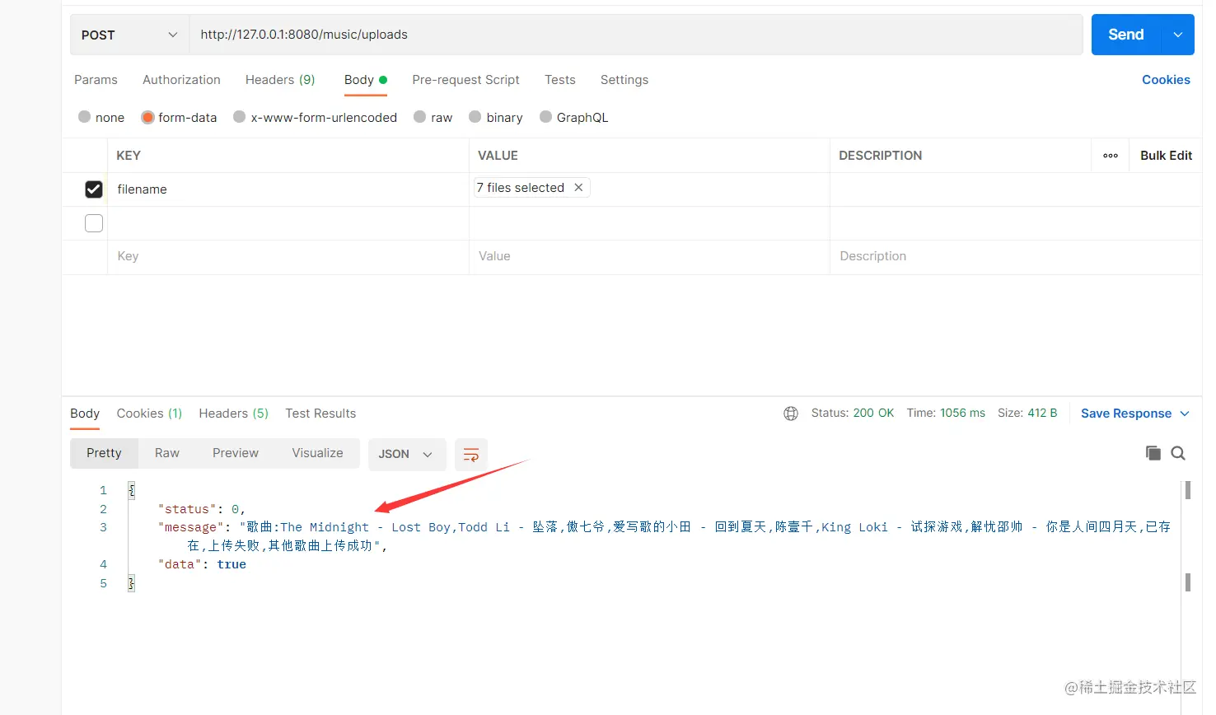The image size is (1216, 715).
Task: Click the filename key cell
Action: click(x=288, y=189)
